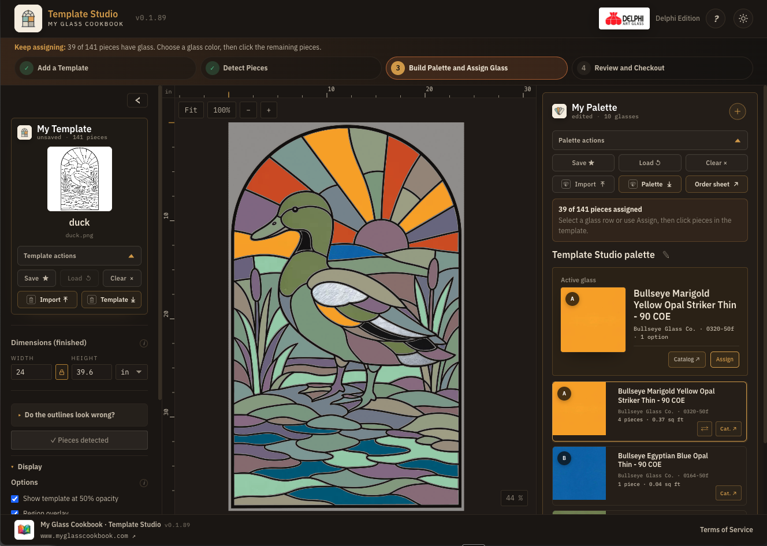Open the Order sheet
The image size is (767, 546).
(x=717, y=184)
